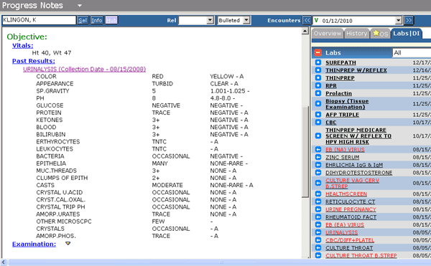Click the patient name field KLINGON, K

(x=39, y=20)
